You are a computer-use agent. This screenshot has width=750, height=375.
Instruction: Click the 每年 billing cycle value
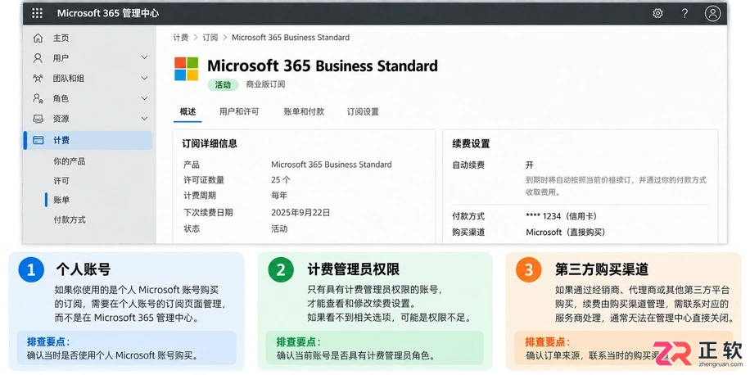pos(279,196)
